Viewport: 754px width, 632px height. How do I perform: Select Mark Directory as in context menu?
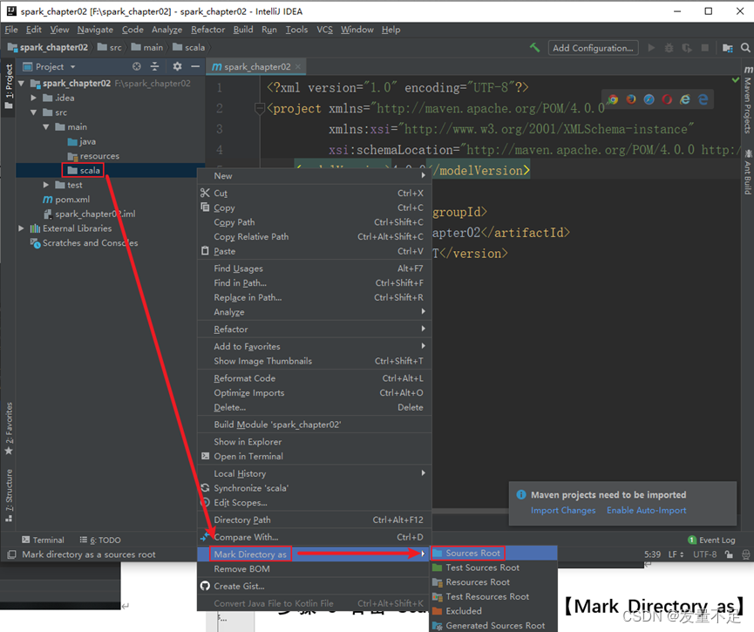[314, 554]
